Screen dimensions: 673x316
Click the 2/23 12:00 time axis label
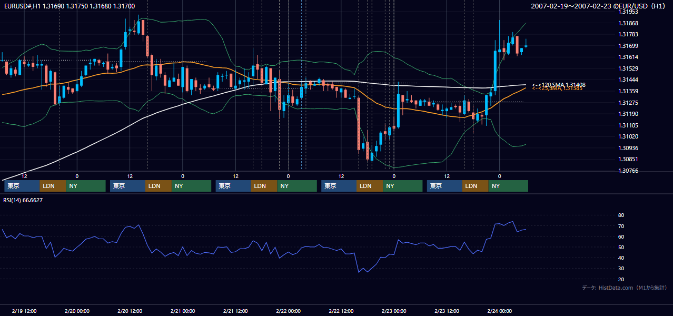click(447, 311)
